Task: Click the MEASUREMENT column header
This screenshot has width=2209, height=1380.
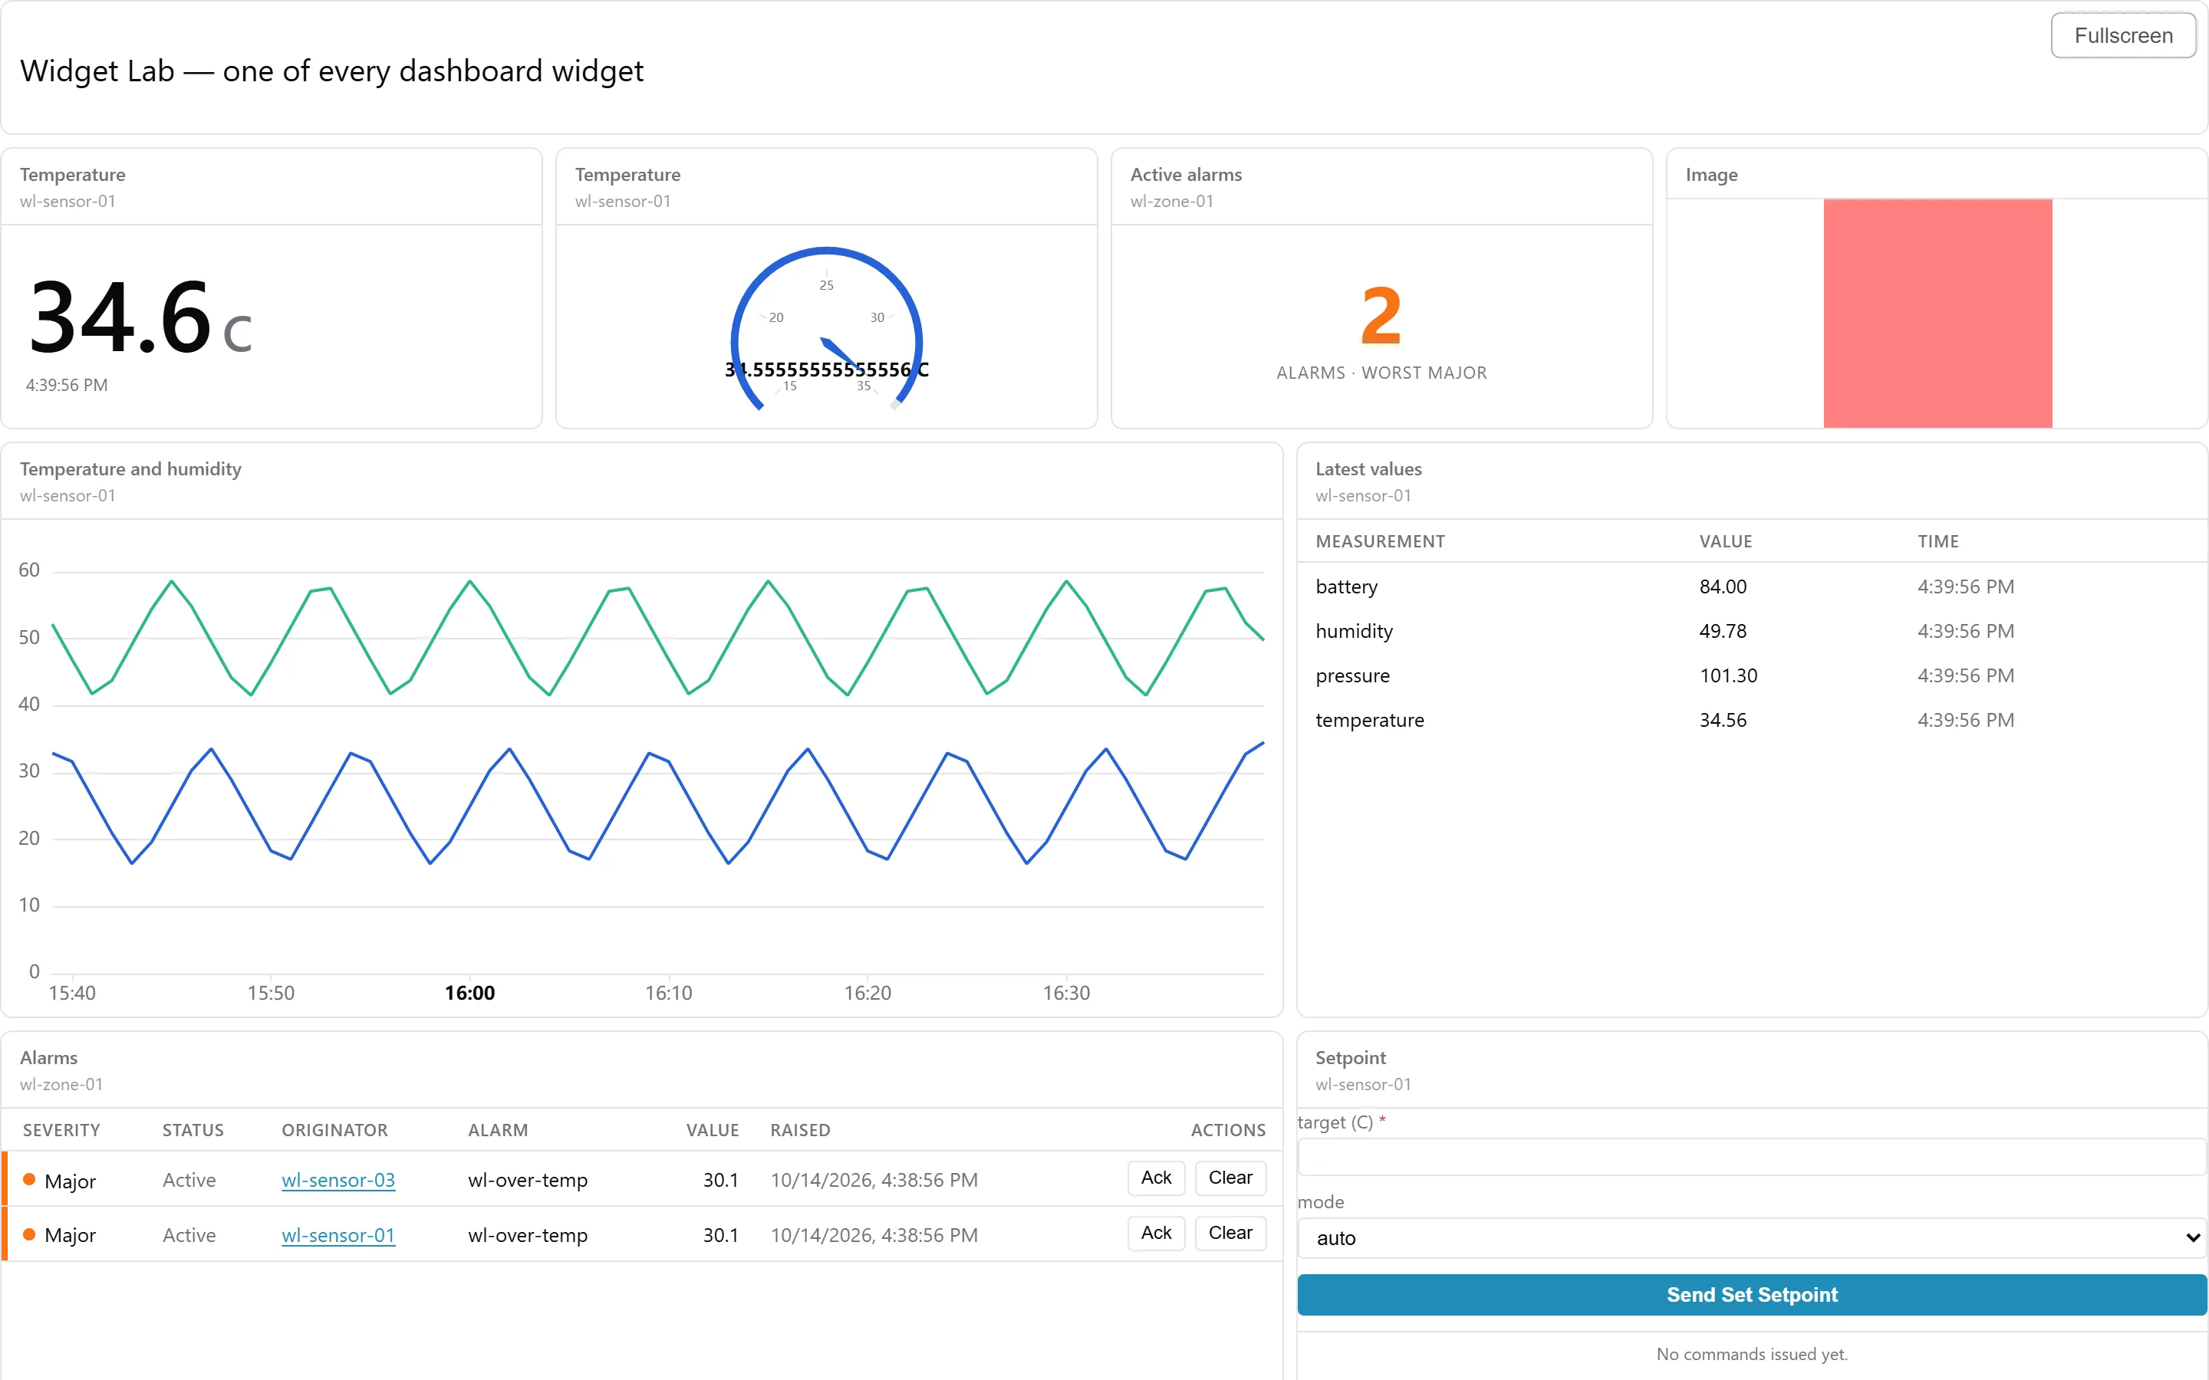Action: coord(1379,542)
